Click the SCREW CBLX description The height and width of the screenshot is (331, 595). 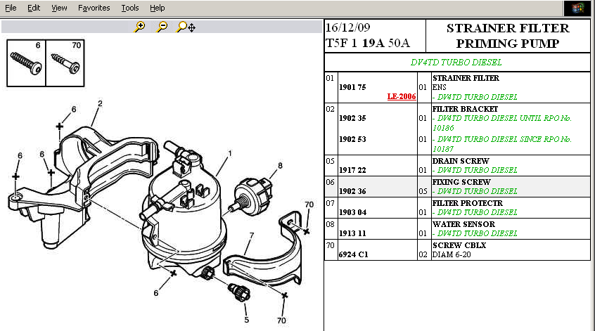point(459,245)
